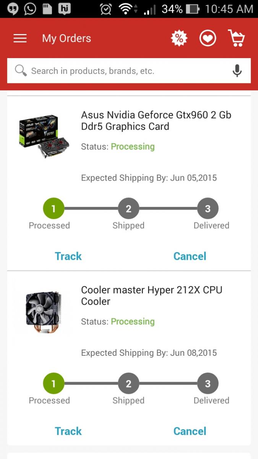Track the Asus Graphics Card order
258x459 pixels.
click(x=68, y=256)
